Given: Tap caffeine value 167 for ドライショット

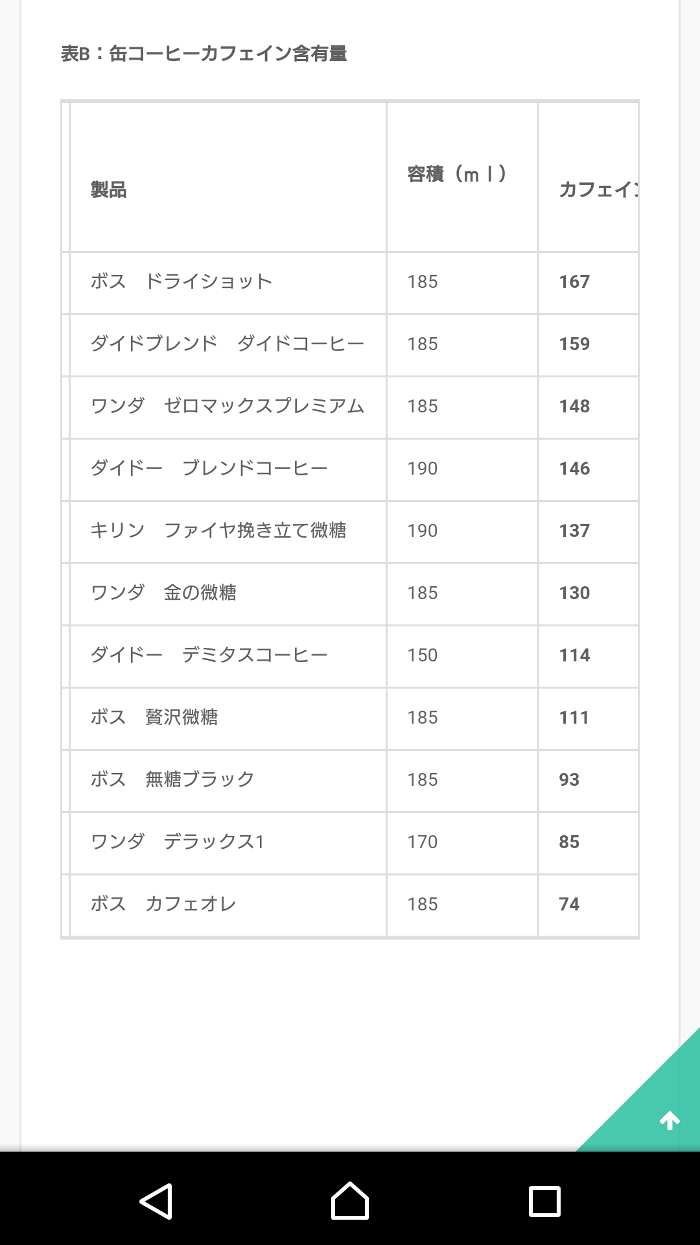Looking at the screenshot, I should point(574,281).
